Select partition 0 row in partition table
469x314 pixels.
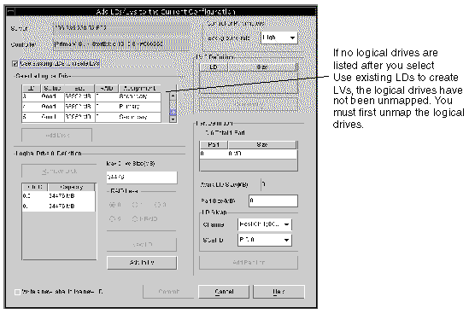249,154
